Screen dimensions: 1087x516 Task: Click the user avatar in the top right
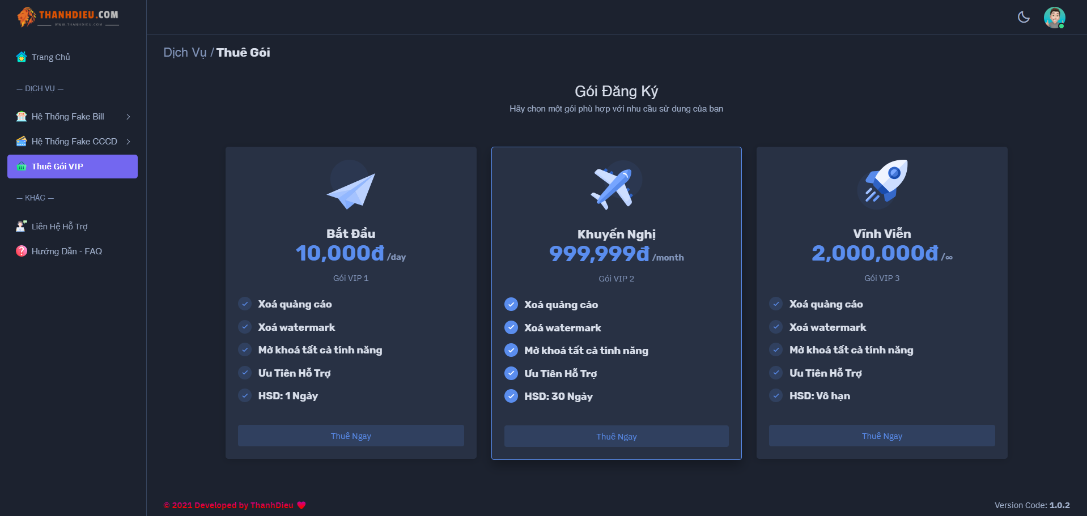click(x=1055, y=18)
